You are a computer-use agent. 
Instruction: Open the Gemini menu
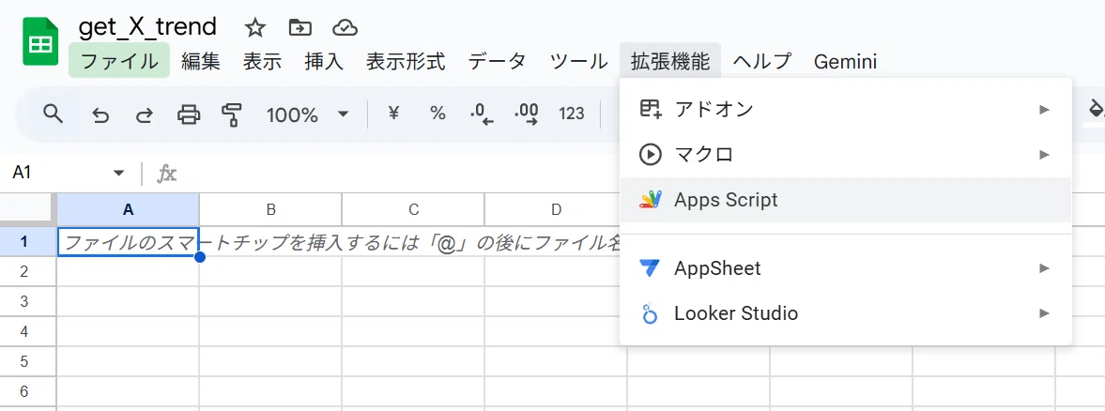845,61
